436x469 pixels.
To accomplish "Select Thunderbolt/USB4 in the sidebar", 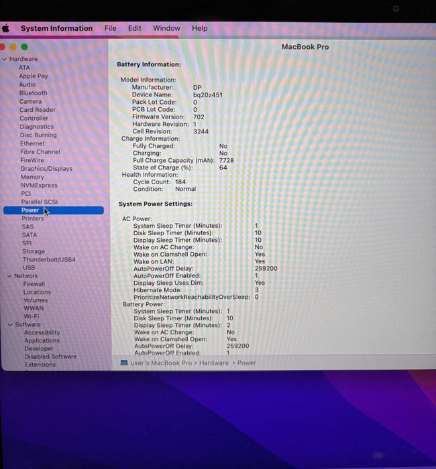I will 49,260.
